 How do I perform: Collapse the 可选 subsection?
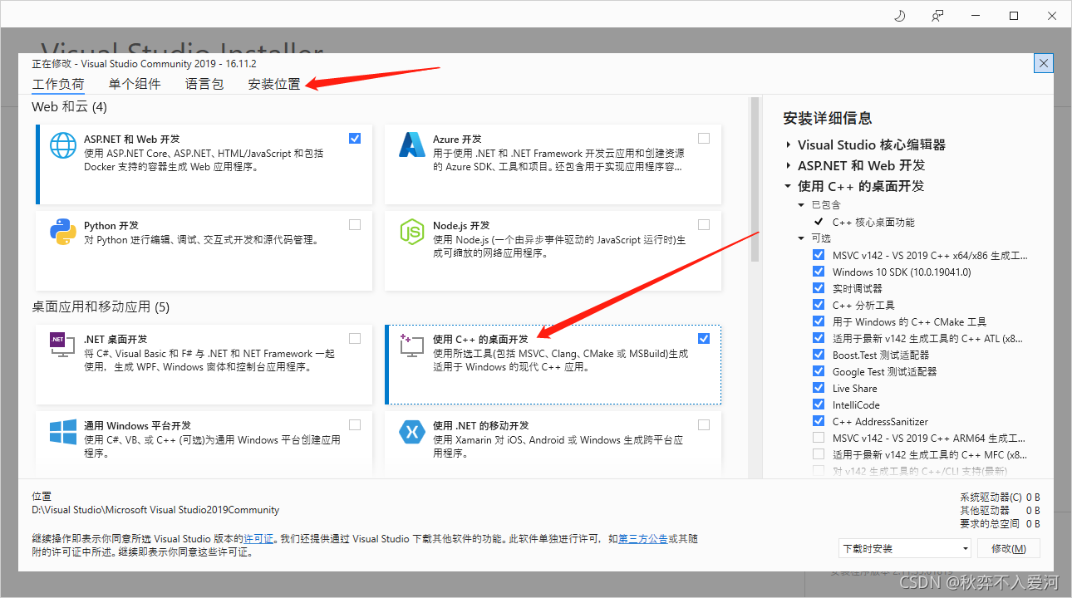click(x=801, y=238)
